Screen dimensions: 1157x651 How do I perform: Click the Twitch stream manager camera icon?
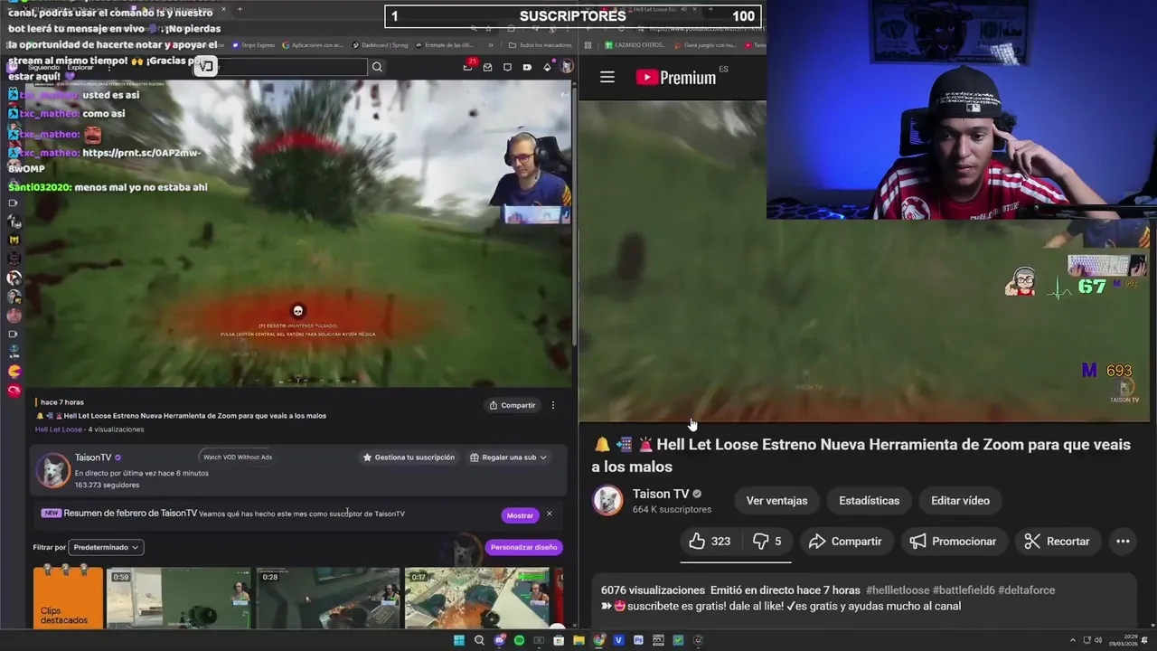(527, 67)
